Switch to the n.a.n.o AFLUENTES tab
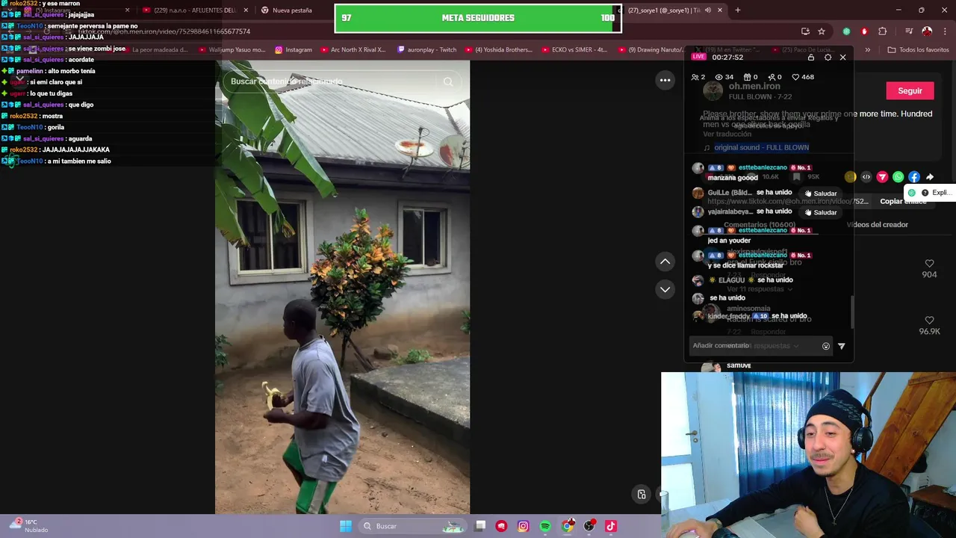Screen dimensions: 956x538 tap(195, 10)
